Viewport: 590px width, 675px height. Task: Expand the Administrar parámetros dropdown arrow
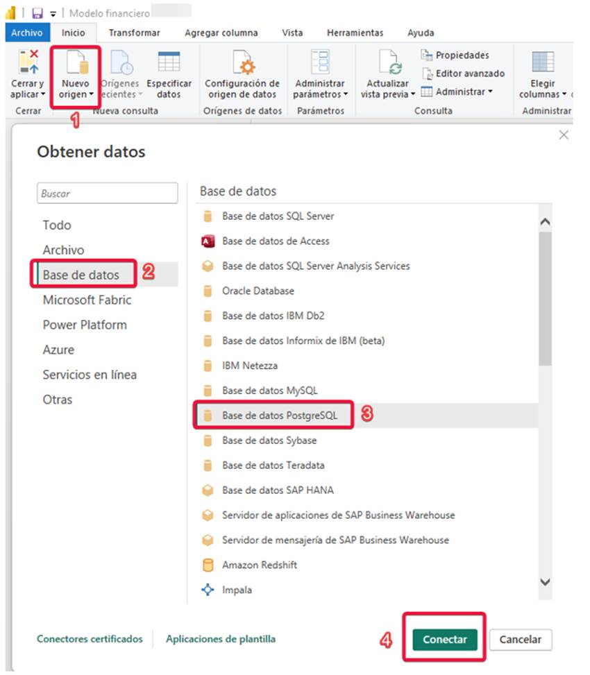pyautogui.click(x=346, y=94)
